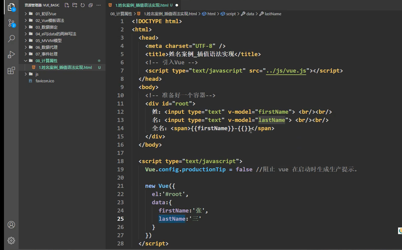Expand the 03_数据绑定 folder chevron
This screenshot has height=250, width=402.
tap(26, 27)
